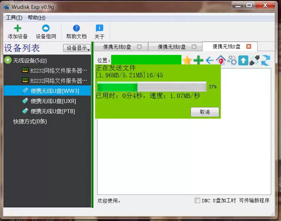Click USB icon of WW3 device
The image size is (281, 221).
[x=25, y=91]
